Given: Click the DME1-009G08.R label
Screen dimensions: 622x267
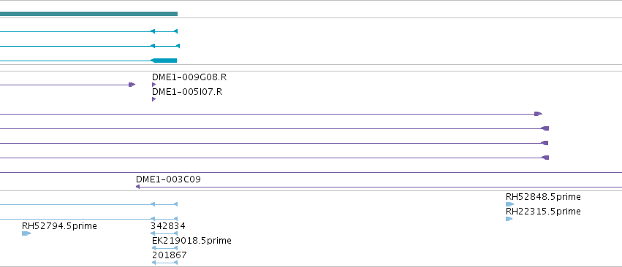Looking at the screenshot, I should [189, 77].
